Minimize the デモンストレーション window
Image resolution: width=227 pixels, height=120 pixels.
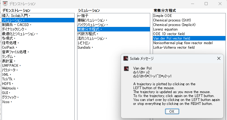click(x=193, y=4)
